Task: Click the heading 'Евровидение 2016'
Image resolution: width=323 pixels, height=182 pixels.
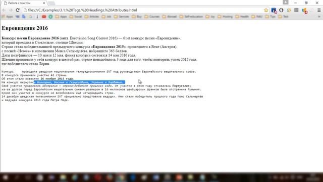Action: tap(25, 28)
